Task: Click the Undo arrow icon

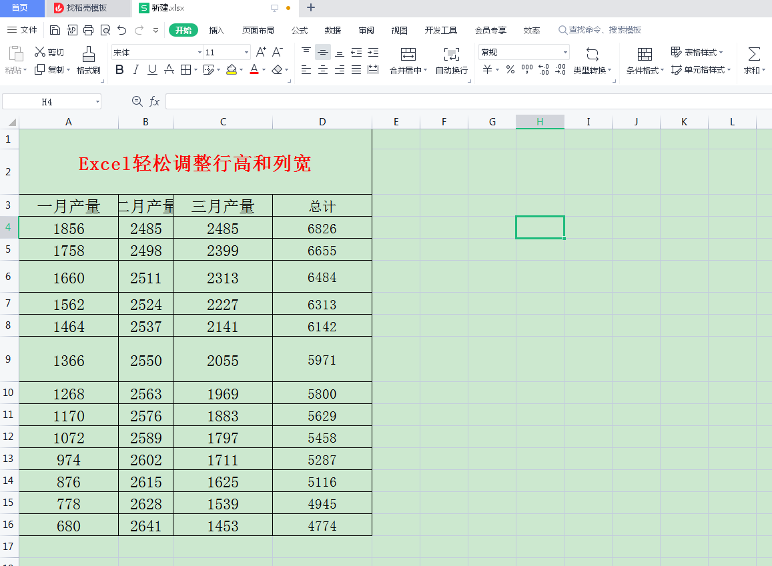Action: tap(121, 30)
